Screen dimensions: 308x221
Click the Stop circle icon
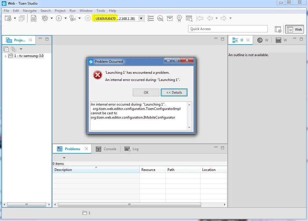(x=88, y=19)
